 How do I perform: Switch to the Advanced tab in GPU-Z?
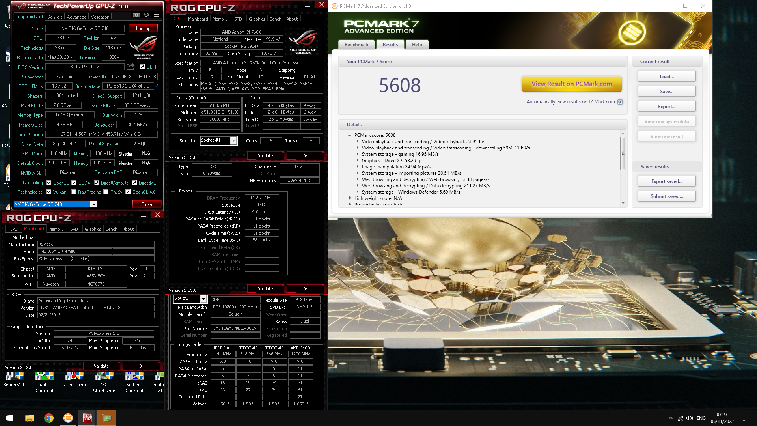pos(76,17)
